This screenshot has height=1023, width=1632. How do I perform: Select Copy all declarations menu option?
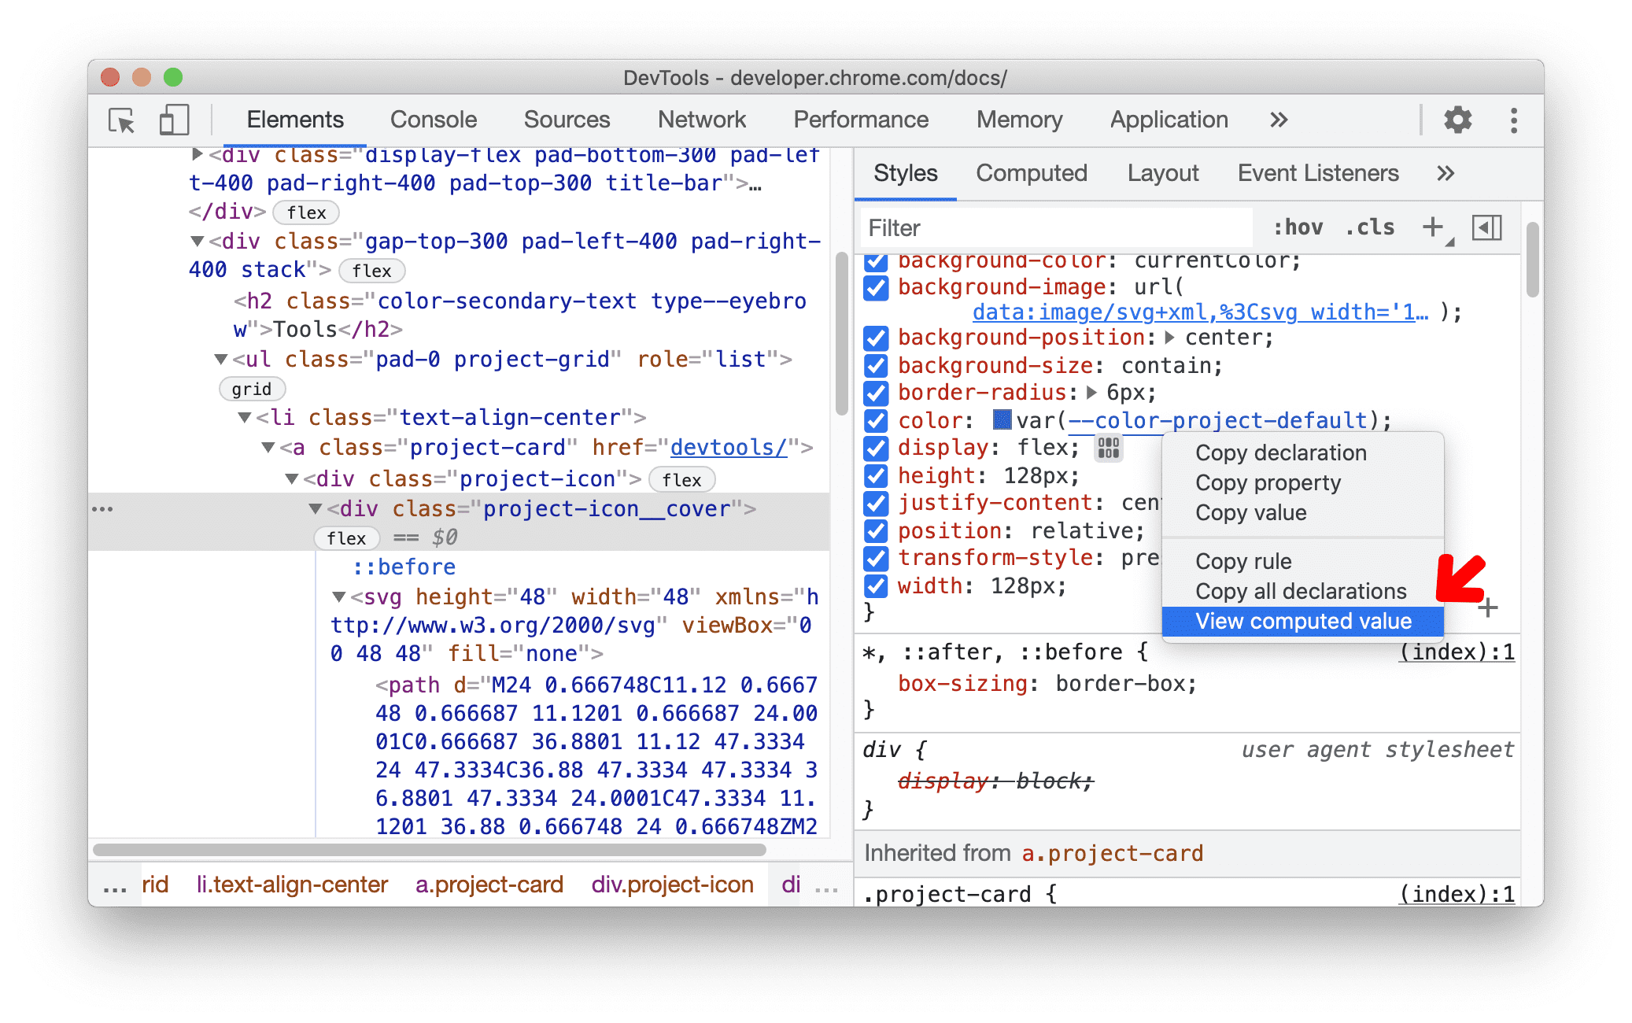[x=1298, y=589]
